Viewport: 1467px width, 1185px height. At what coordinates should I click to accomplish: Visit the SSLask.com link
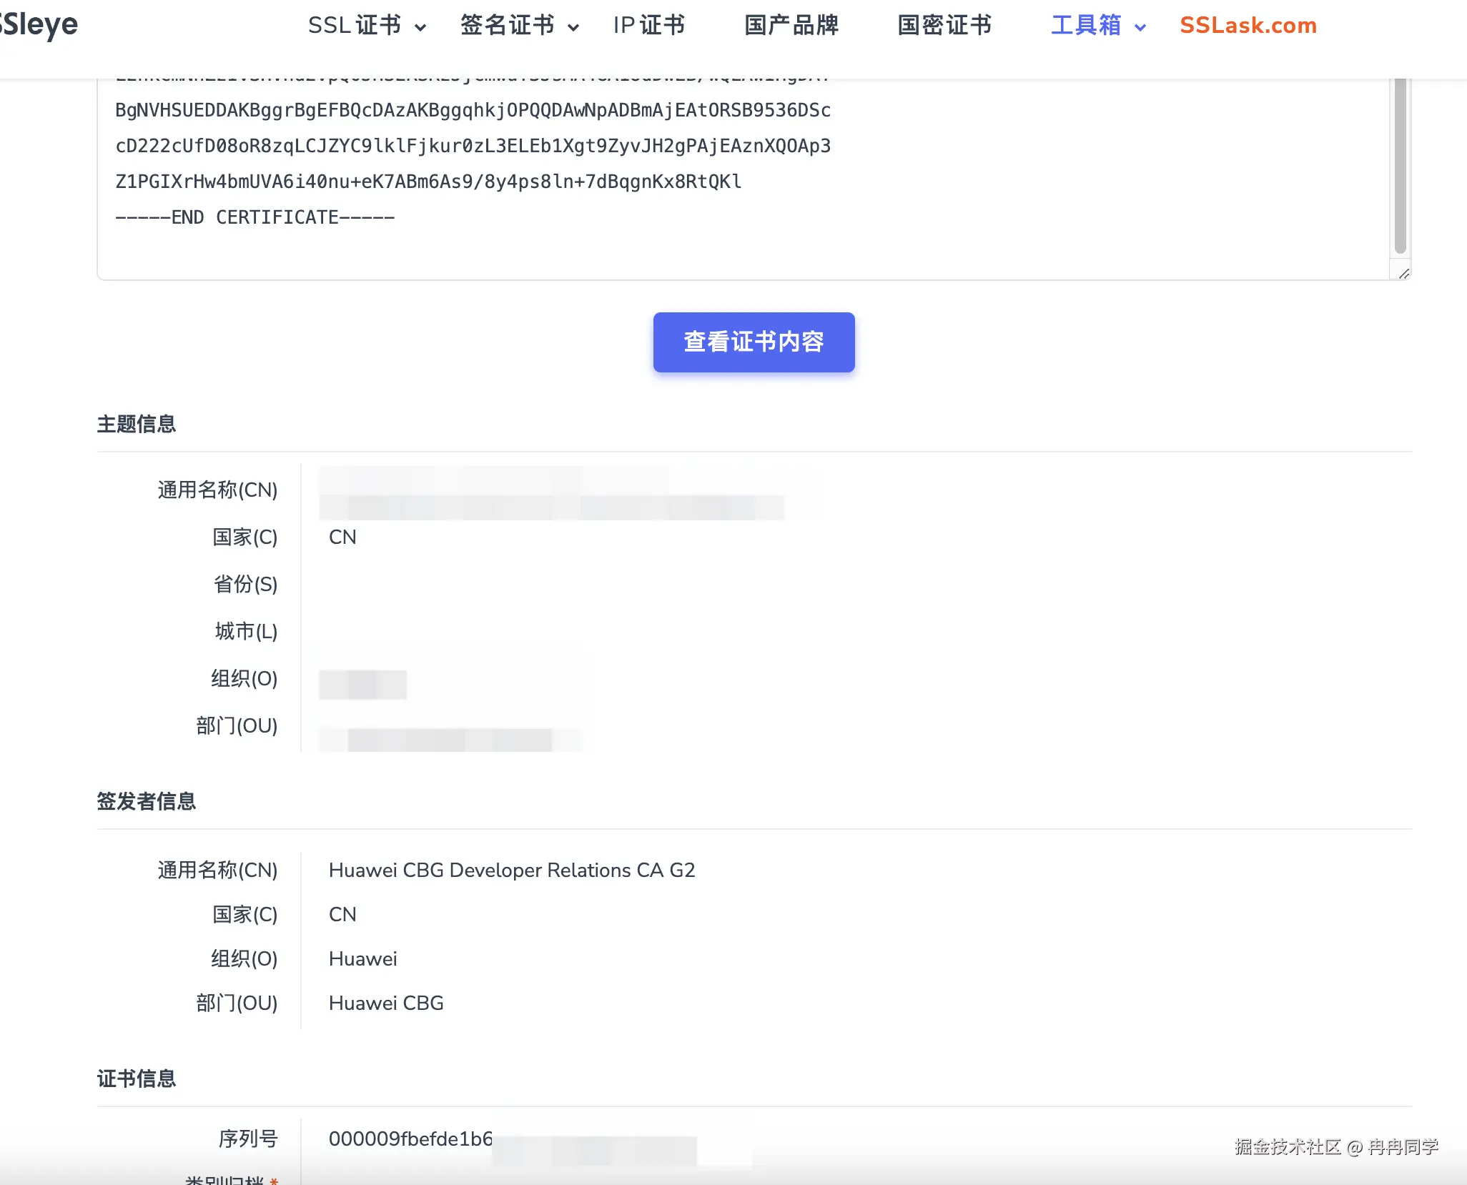pyautogui.click(x=1248, y=25)
